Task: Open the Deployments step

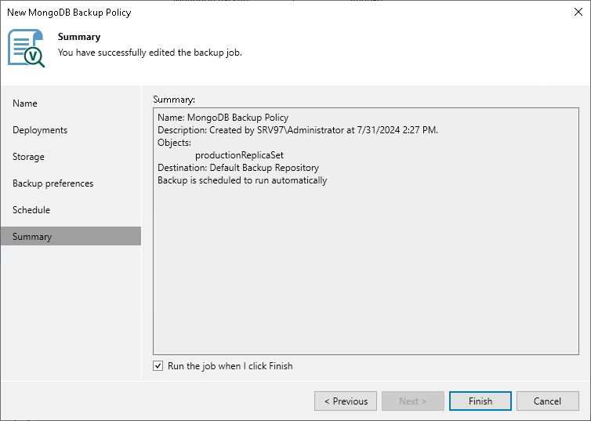Action: click(x=40, y=130)
